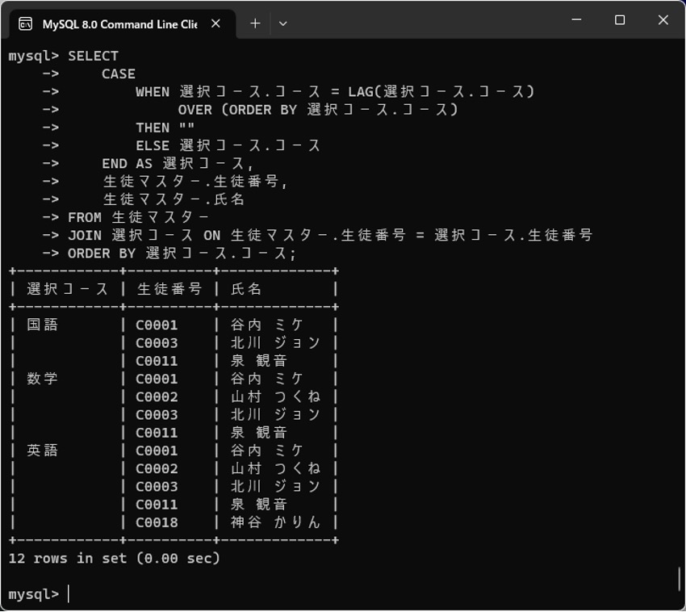Click the final mysql> prompt input
686x612 pixels.
(x=69, y=594)
